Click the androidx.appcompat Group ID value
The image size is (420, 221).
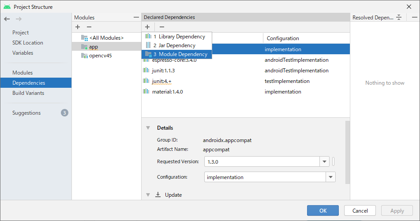227,140
